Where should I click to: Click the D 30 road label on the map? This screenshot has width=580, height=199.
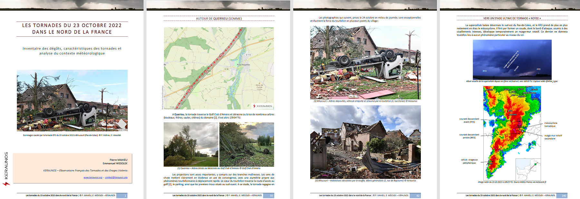(227, 69)
